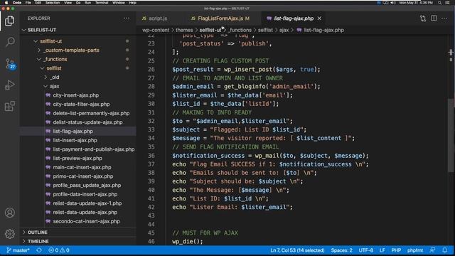Click the feedback icon in status bar
The image size is (455, 256).
tap(433, 250)
